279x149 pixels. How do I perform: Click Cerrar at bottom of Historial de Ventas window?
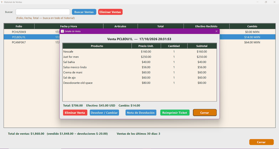261,142
